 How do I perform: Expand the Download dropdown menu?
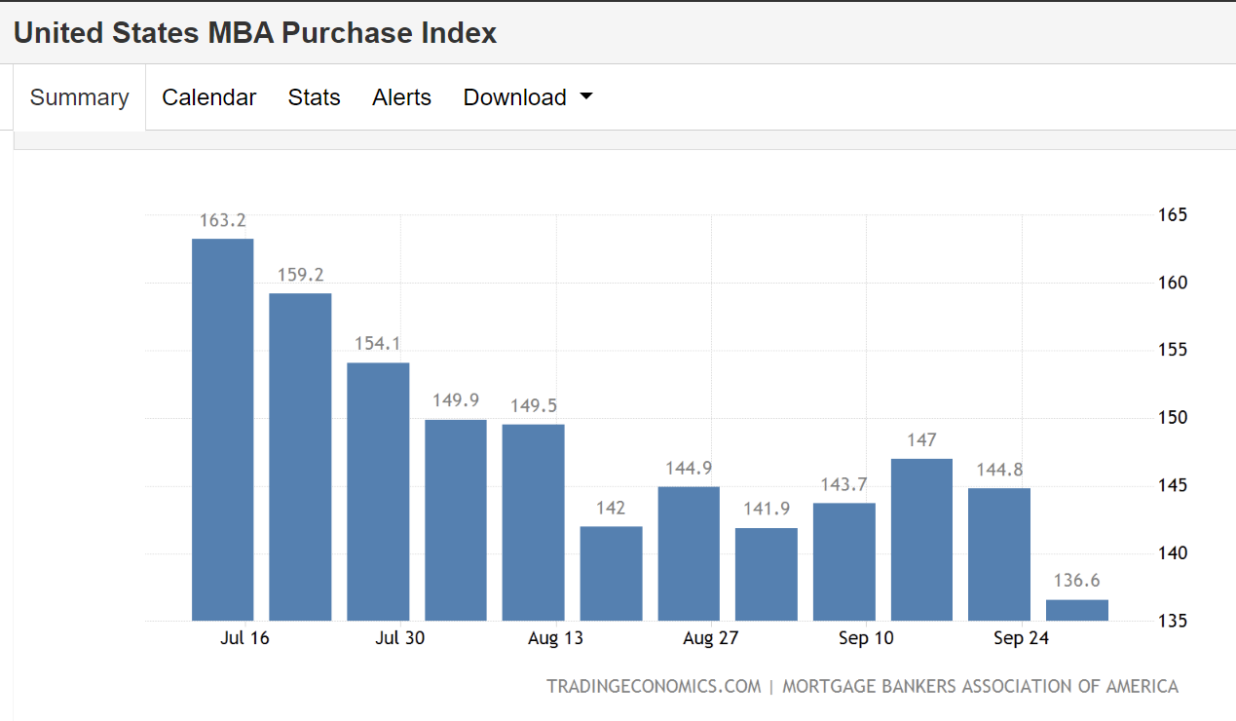tap(527, 97)
